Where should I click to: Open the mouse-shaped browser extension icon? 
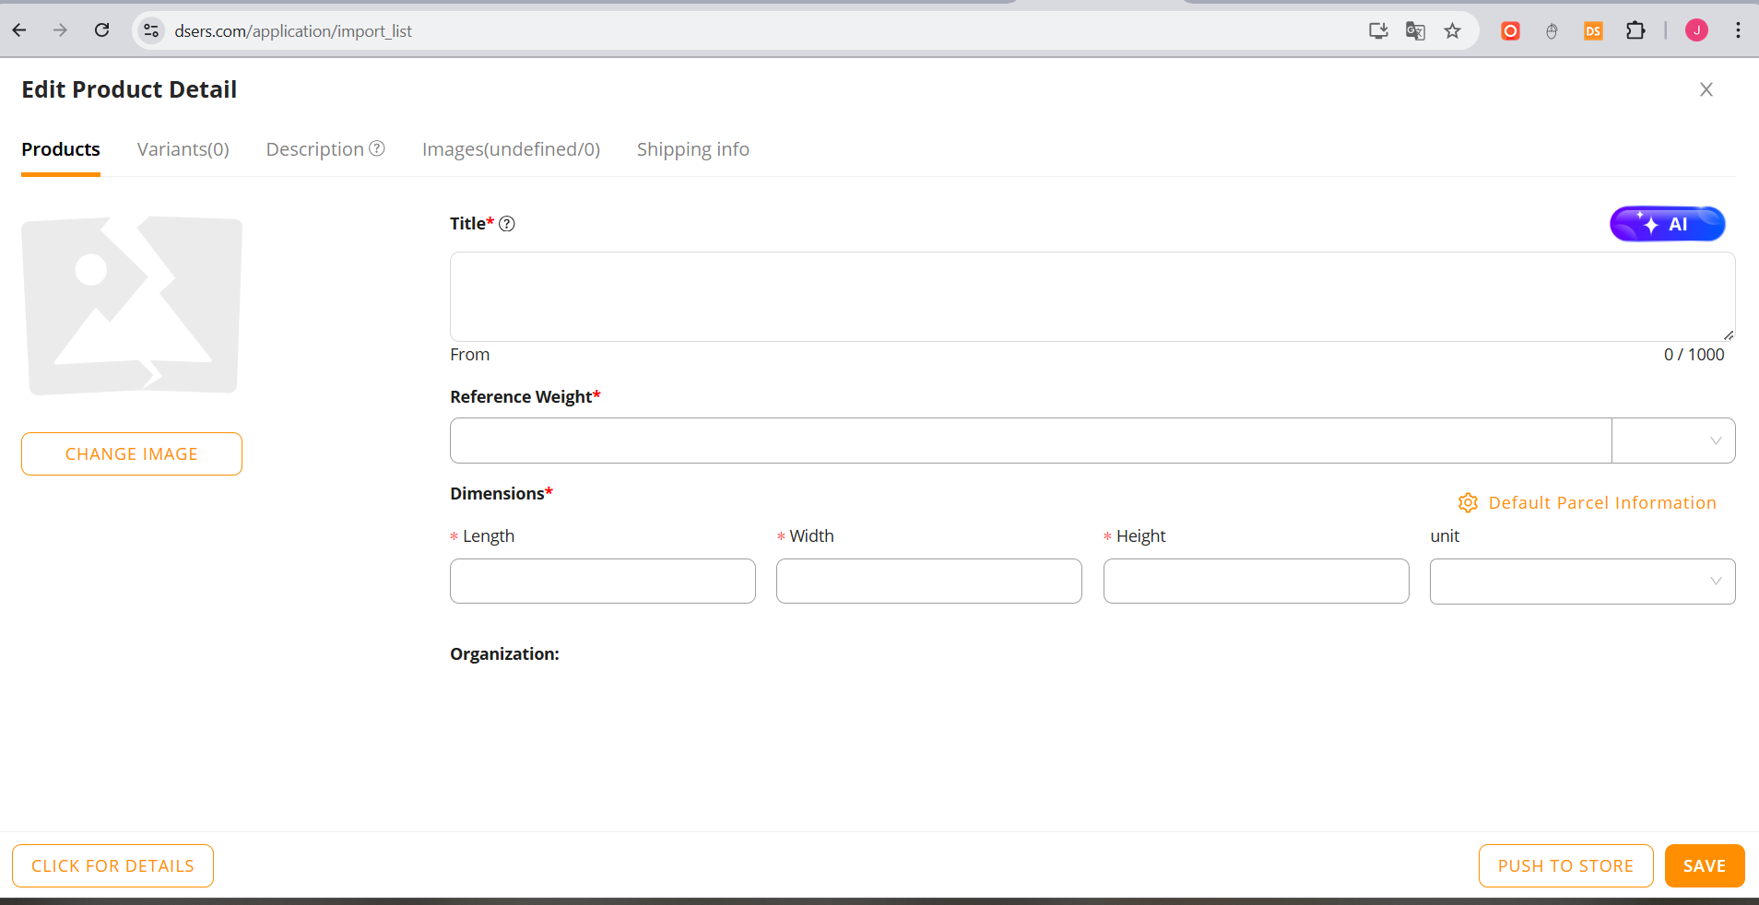pos(1552,30)
